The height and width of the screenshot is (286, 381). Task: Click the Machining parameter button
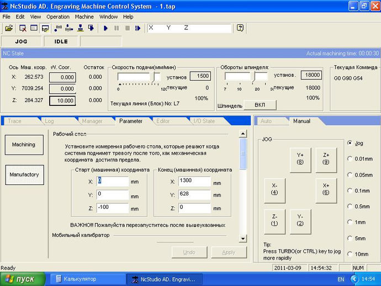click(24, 145)
